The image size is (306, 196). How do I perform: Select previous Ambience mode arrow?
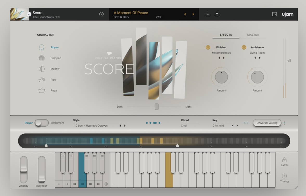pos(255,58)
